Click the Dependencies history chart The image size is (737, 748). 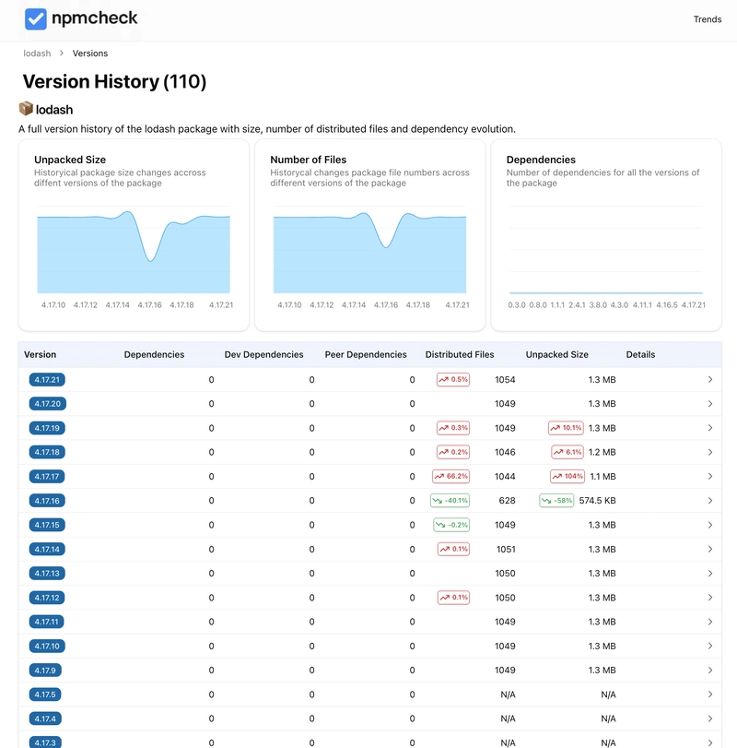(x=606, y=251)
